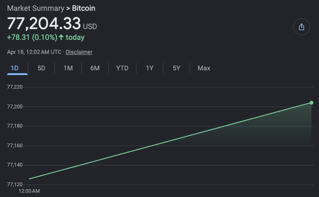Click the +78.31 (0.10%) change text

pos(32,38)
